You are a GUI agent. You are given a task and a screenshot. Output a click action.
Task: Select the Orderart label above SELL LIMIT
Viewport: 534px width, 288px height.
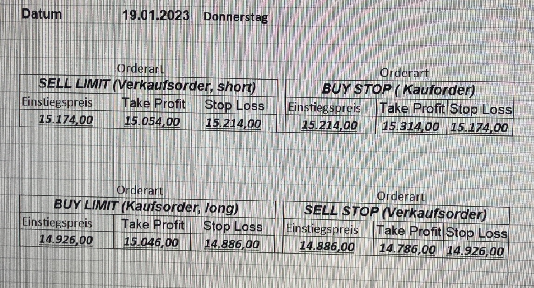pos(140,68)
